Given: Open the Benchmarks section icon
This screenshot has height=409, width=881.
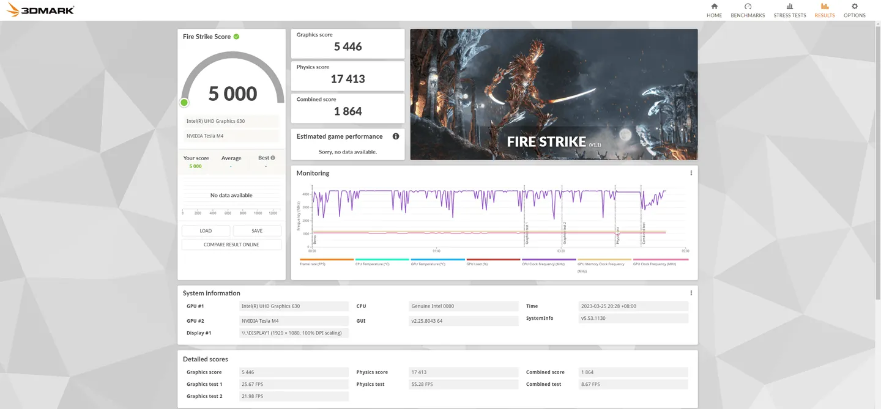Looking at the screenshot, I should click(748, 7).
